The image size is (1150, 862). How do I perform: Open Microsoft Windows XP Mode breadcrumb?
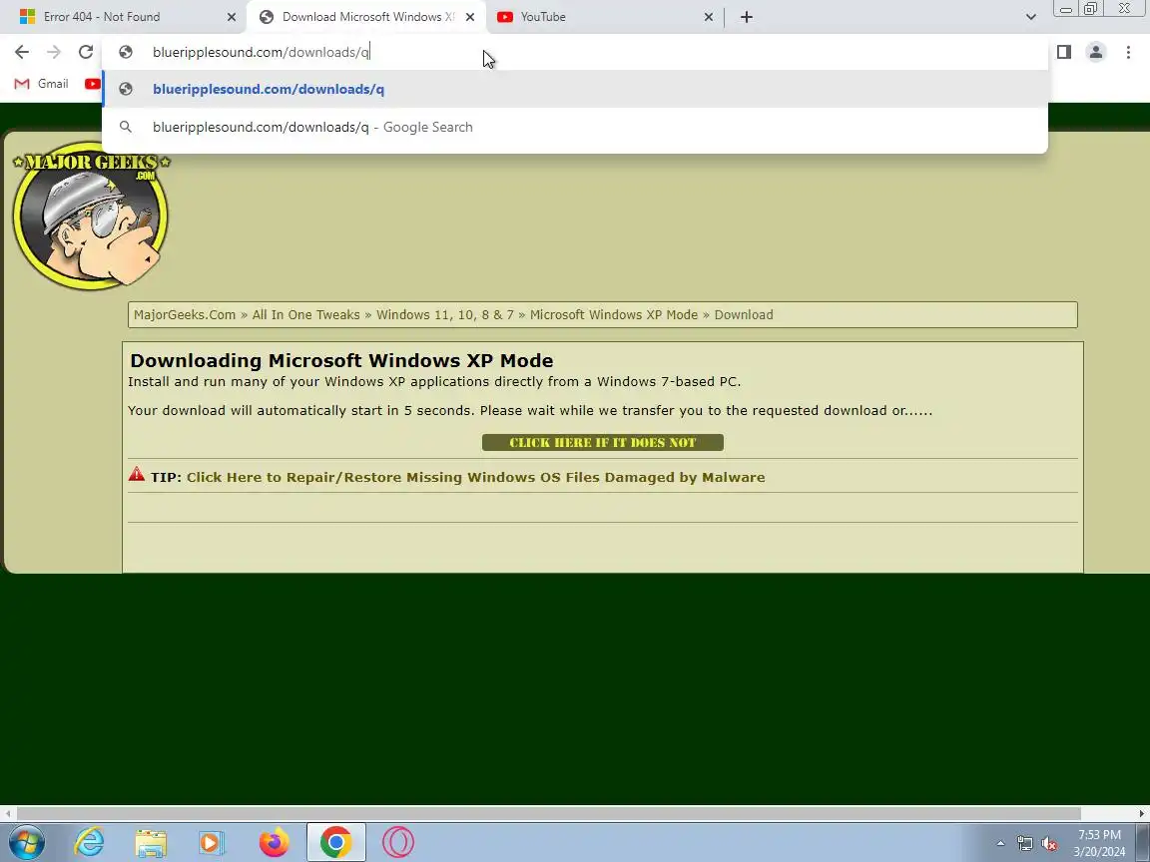coord(614,314)
